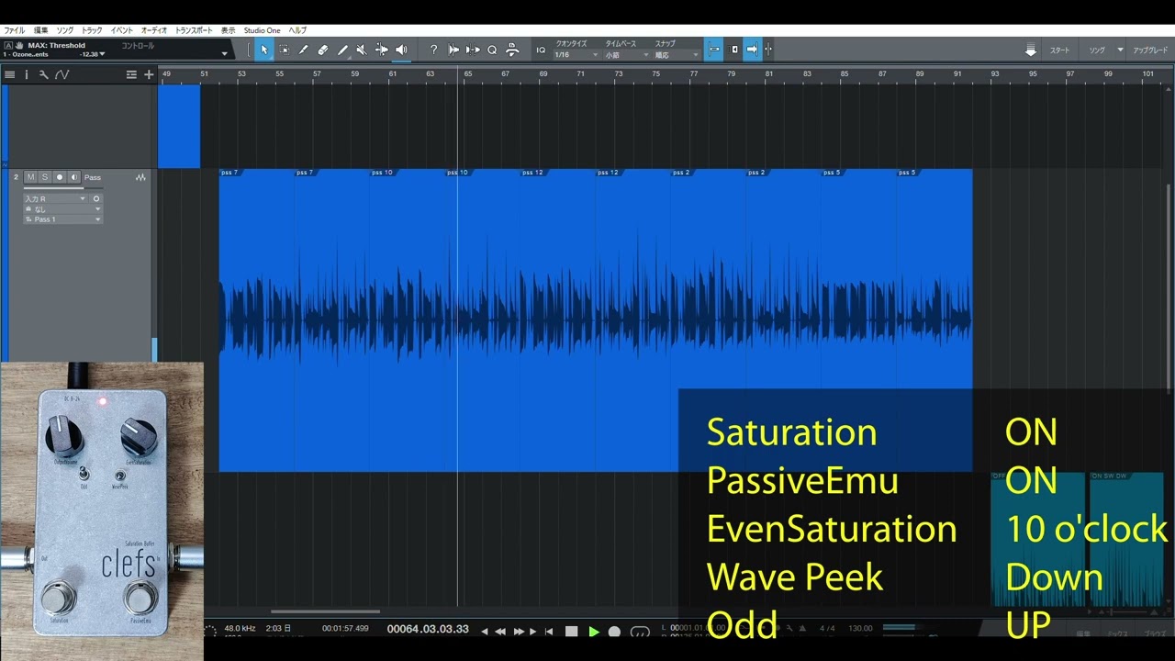
Task: Click the アップグレード button
Action: (1150, 50)
